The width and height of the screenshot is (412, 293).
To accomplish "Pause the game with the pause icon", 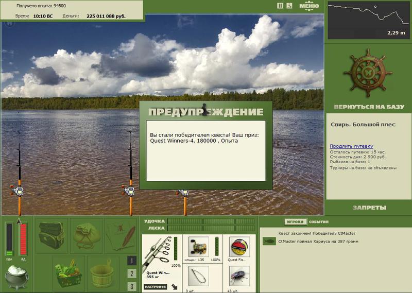I will [280, 6].
